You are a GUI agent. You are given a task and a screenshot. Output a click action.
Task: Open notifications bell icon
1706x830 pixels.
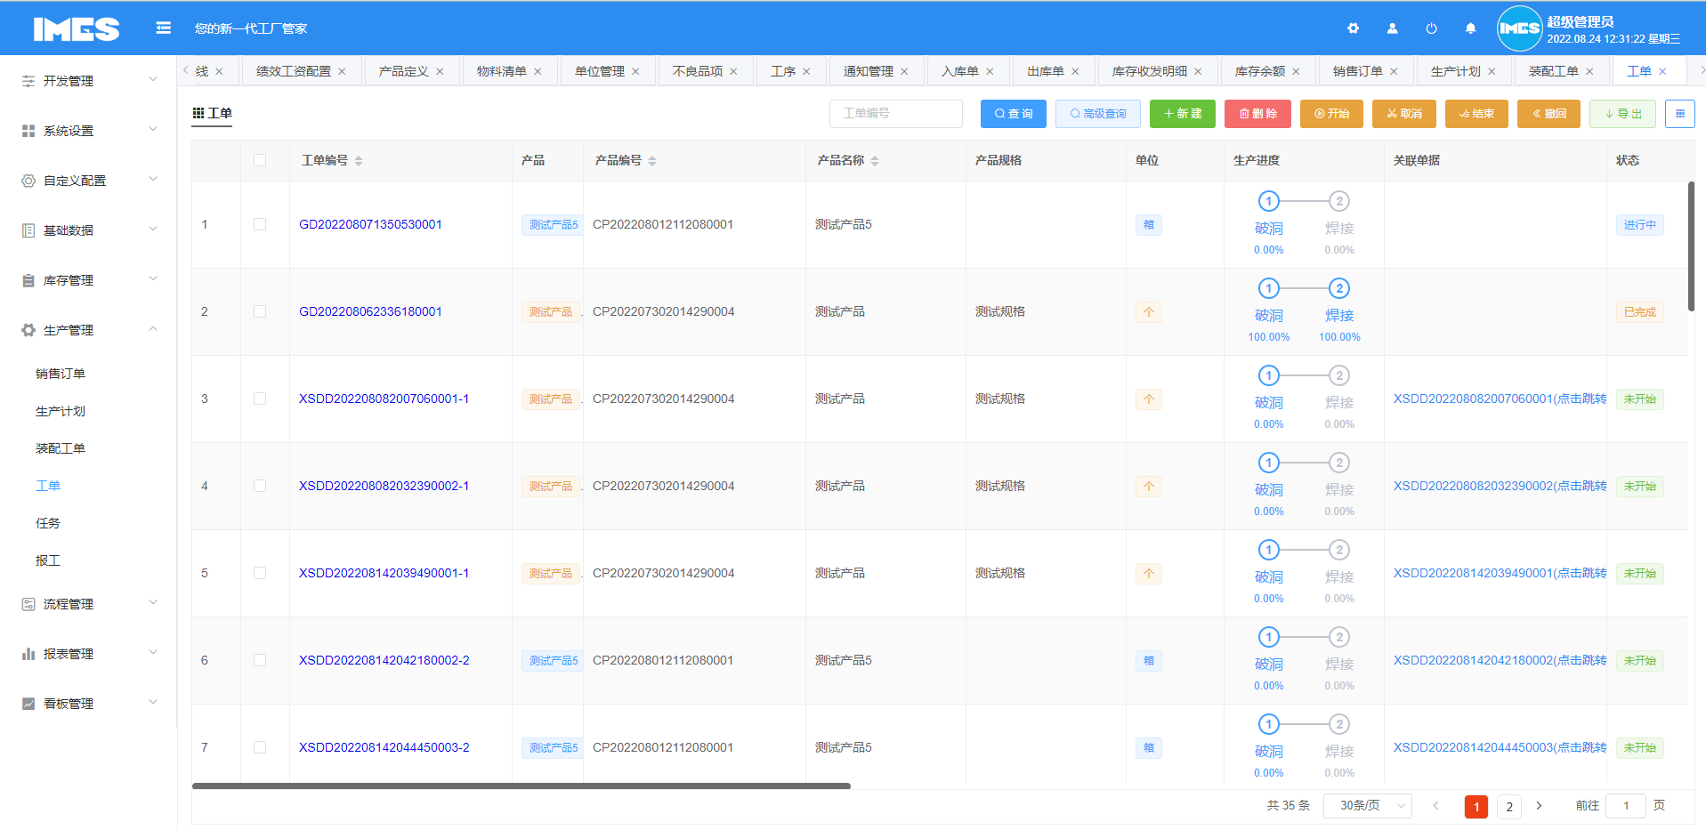pyautogui.click(x=1470, y=28)
